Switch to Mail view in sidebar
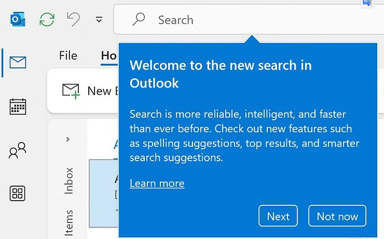This screenshot has width=384, height=239. pos(18,63)
